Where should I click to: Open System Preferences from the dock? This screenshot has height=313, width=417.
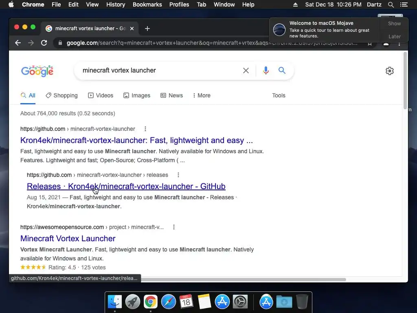(x=240, y=302)
